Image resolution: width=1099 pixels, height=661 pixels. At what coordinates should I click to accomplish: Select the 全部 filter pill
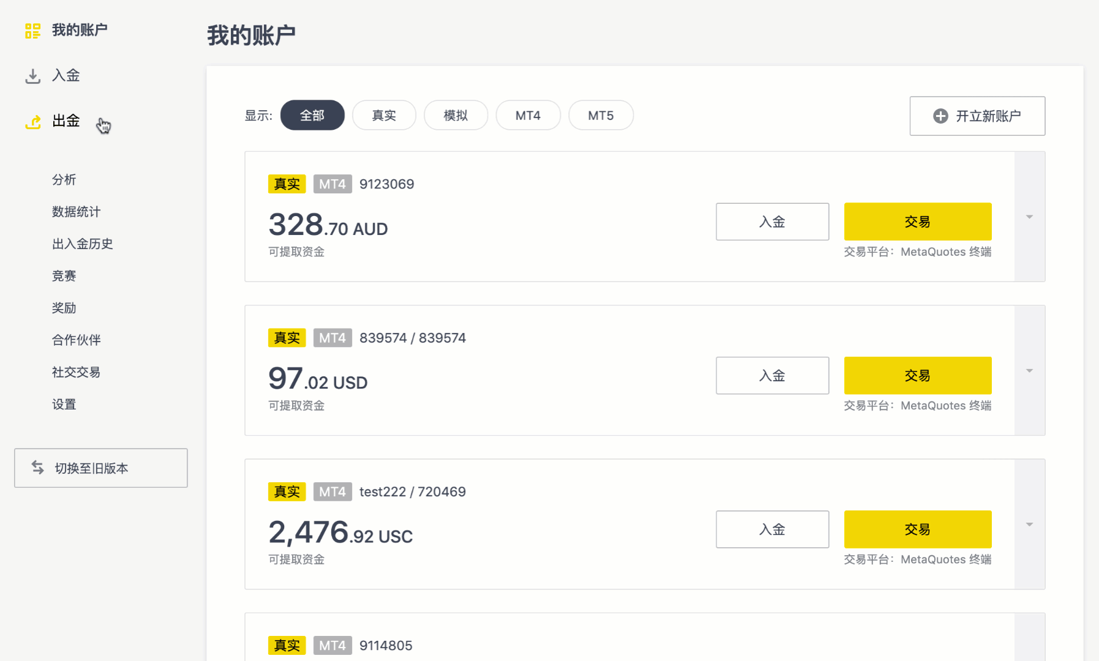point(312,116)
